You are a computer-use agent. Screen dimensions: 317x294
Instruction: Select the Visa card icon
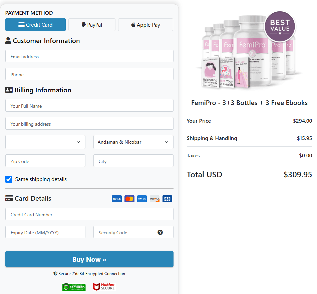click(x=116, y=199)
